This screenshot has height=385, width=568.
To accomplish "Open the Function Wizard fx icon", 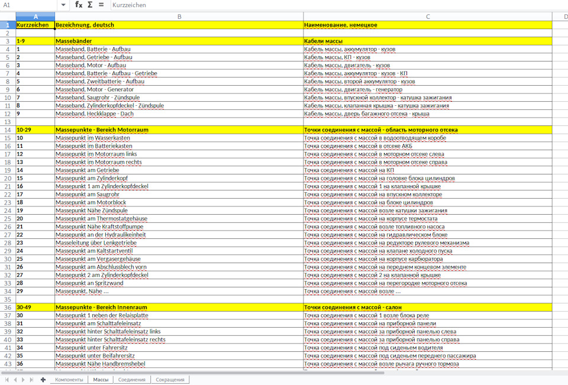I will [79, 5].
